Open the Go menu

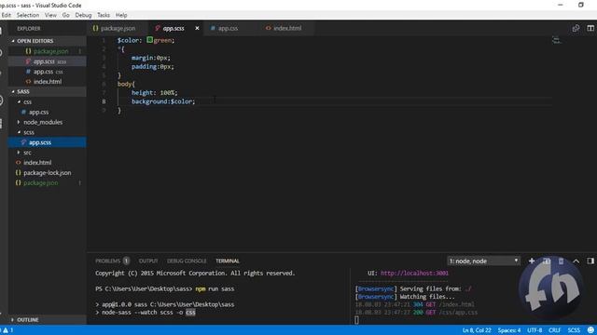click(66, 15)
